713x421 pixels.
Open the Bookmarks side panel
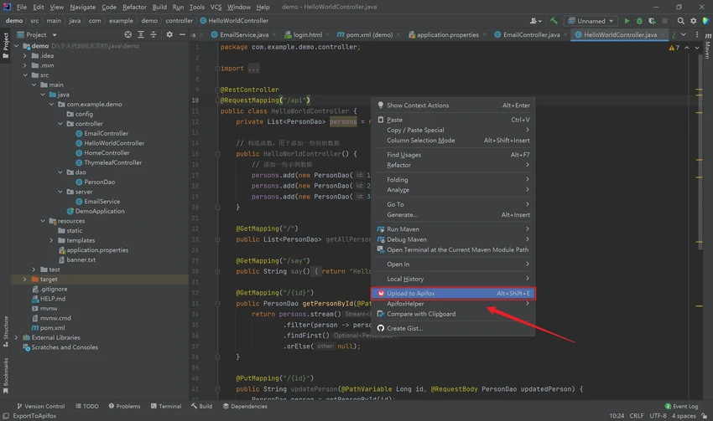(6, 376)
